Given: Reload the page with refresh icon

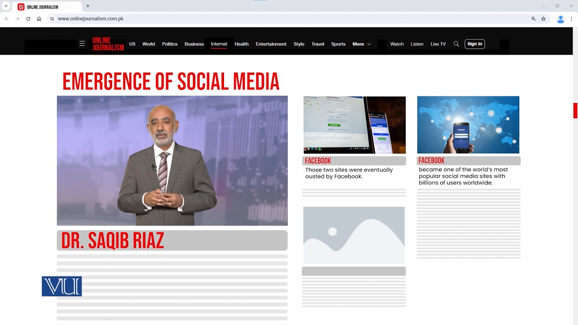Looking at the screenshot, I should click(x=28, y=19).
